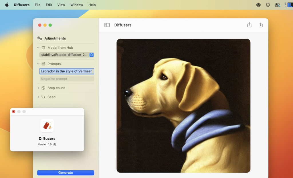
Task: Click the Adjustments gears icon
Action: tap(39, 38)
